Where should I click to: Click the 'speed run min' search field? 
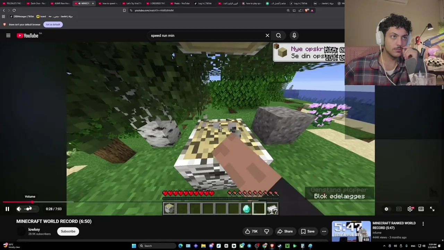(206, 35)
